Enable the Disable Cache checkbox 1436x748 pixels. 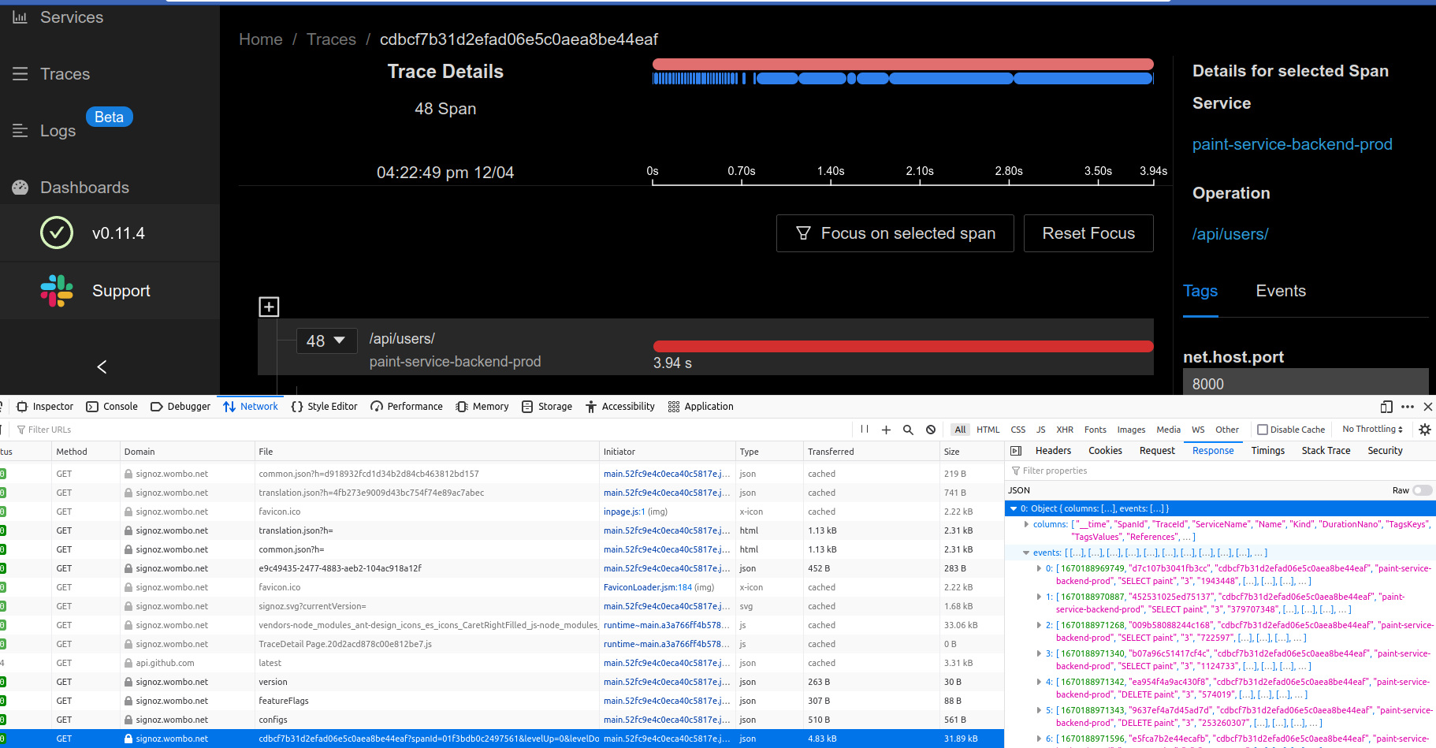coord(1262,429)
